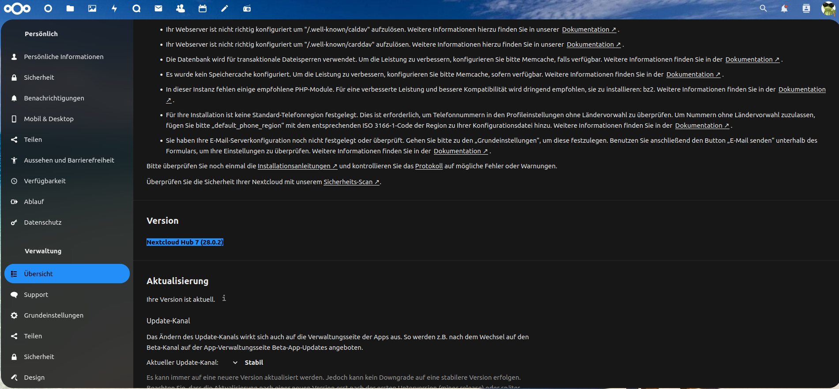Open the Notes pencil icon
This screenshot has height=389, width=839.
225,8
